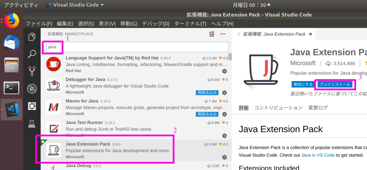Open the marketplace more actions ellipsis
367x170 pixels.
tap(223, 34)
